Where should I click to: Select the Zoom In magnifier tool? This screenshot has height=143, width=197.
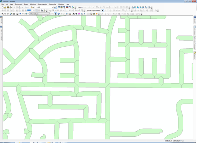(x=3, y=14)
